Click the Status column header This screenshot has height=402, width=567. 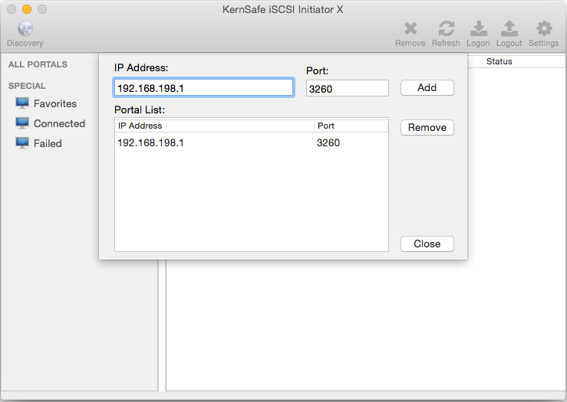tap(499, 61)
